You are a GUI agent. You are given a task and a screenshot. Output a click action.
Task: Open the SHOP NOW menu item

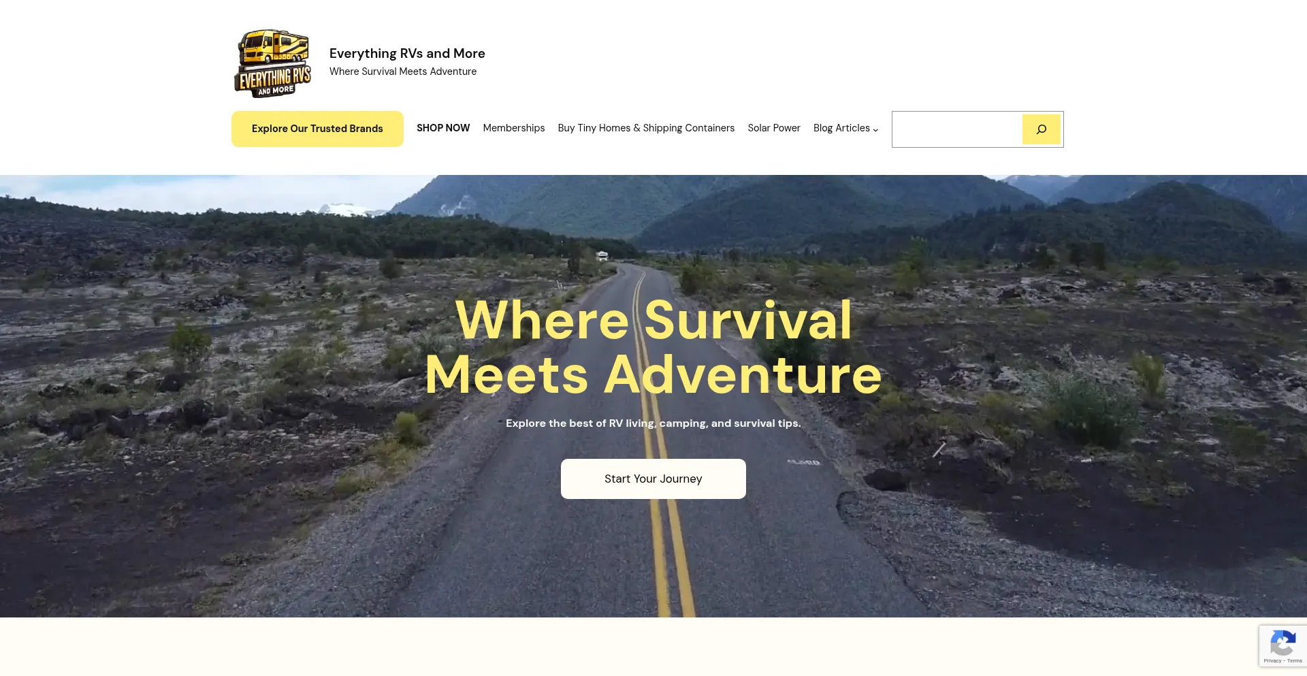(x=443, y=128)
